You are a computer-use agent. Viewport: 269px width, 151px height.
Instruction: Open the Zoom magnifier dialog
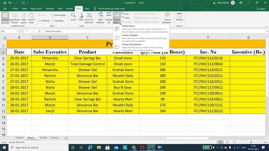tap(73, 17)
